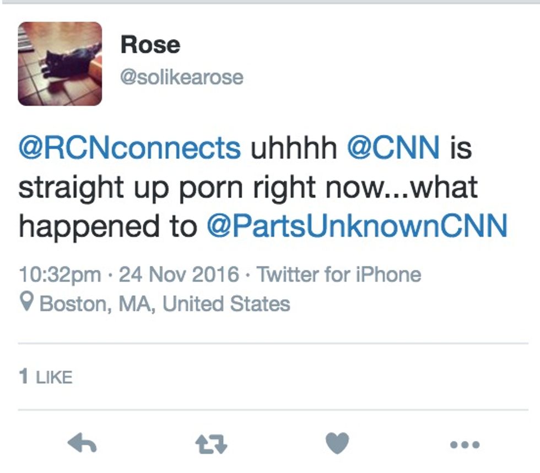This screenshot has height=473, width=540.
Task: Open the Boston, MA, United States location
Action: pyautogui.click(x=165, y=303)
